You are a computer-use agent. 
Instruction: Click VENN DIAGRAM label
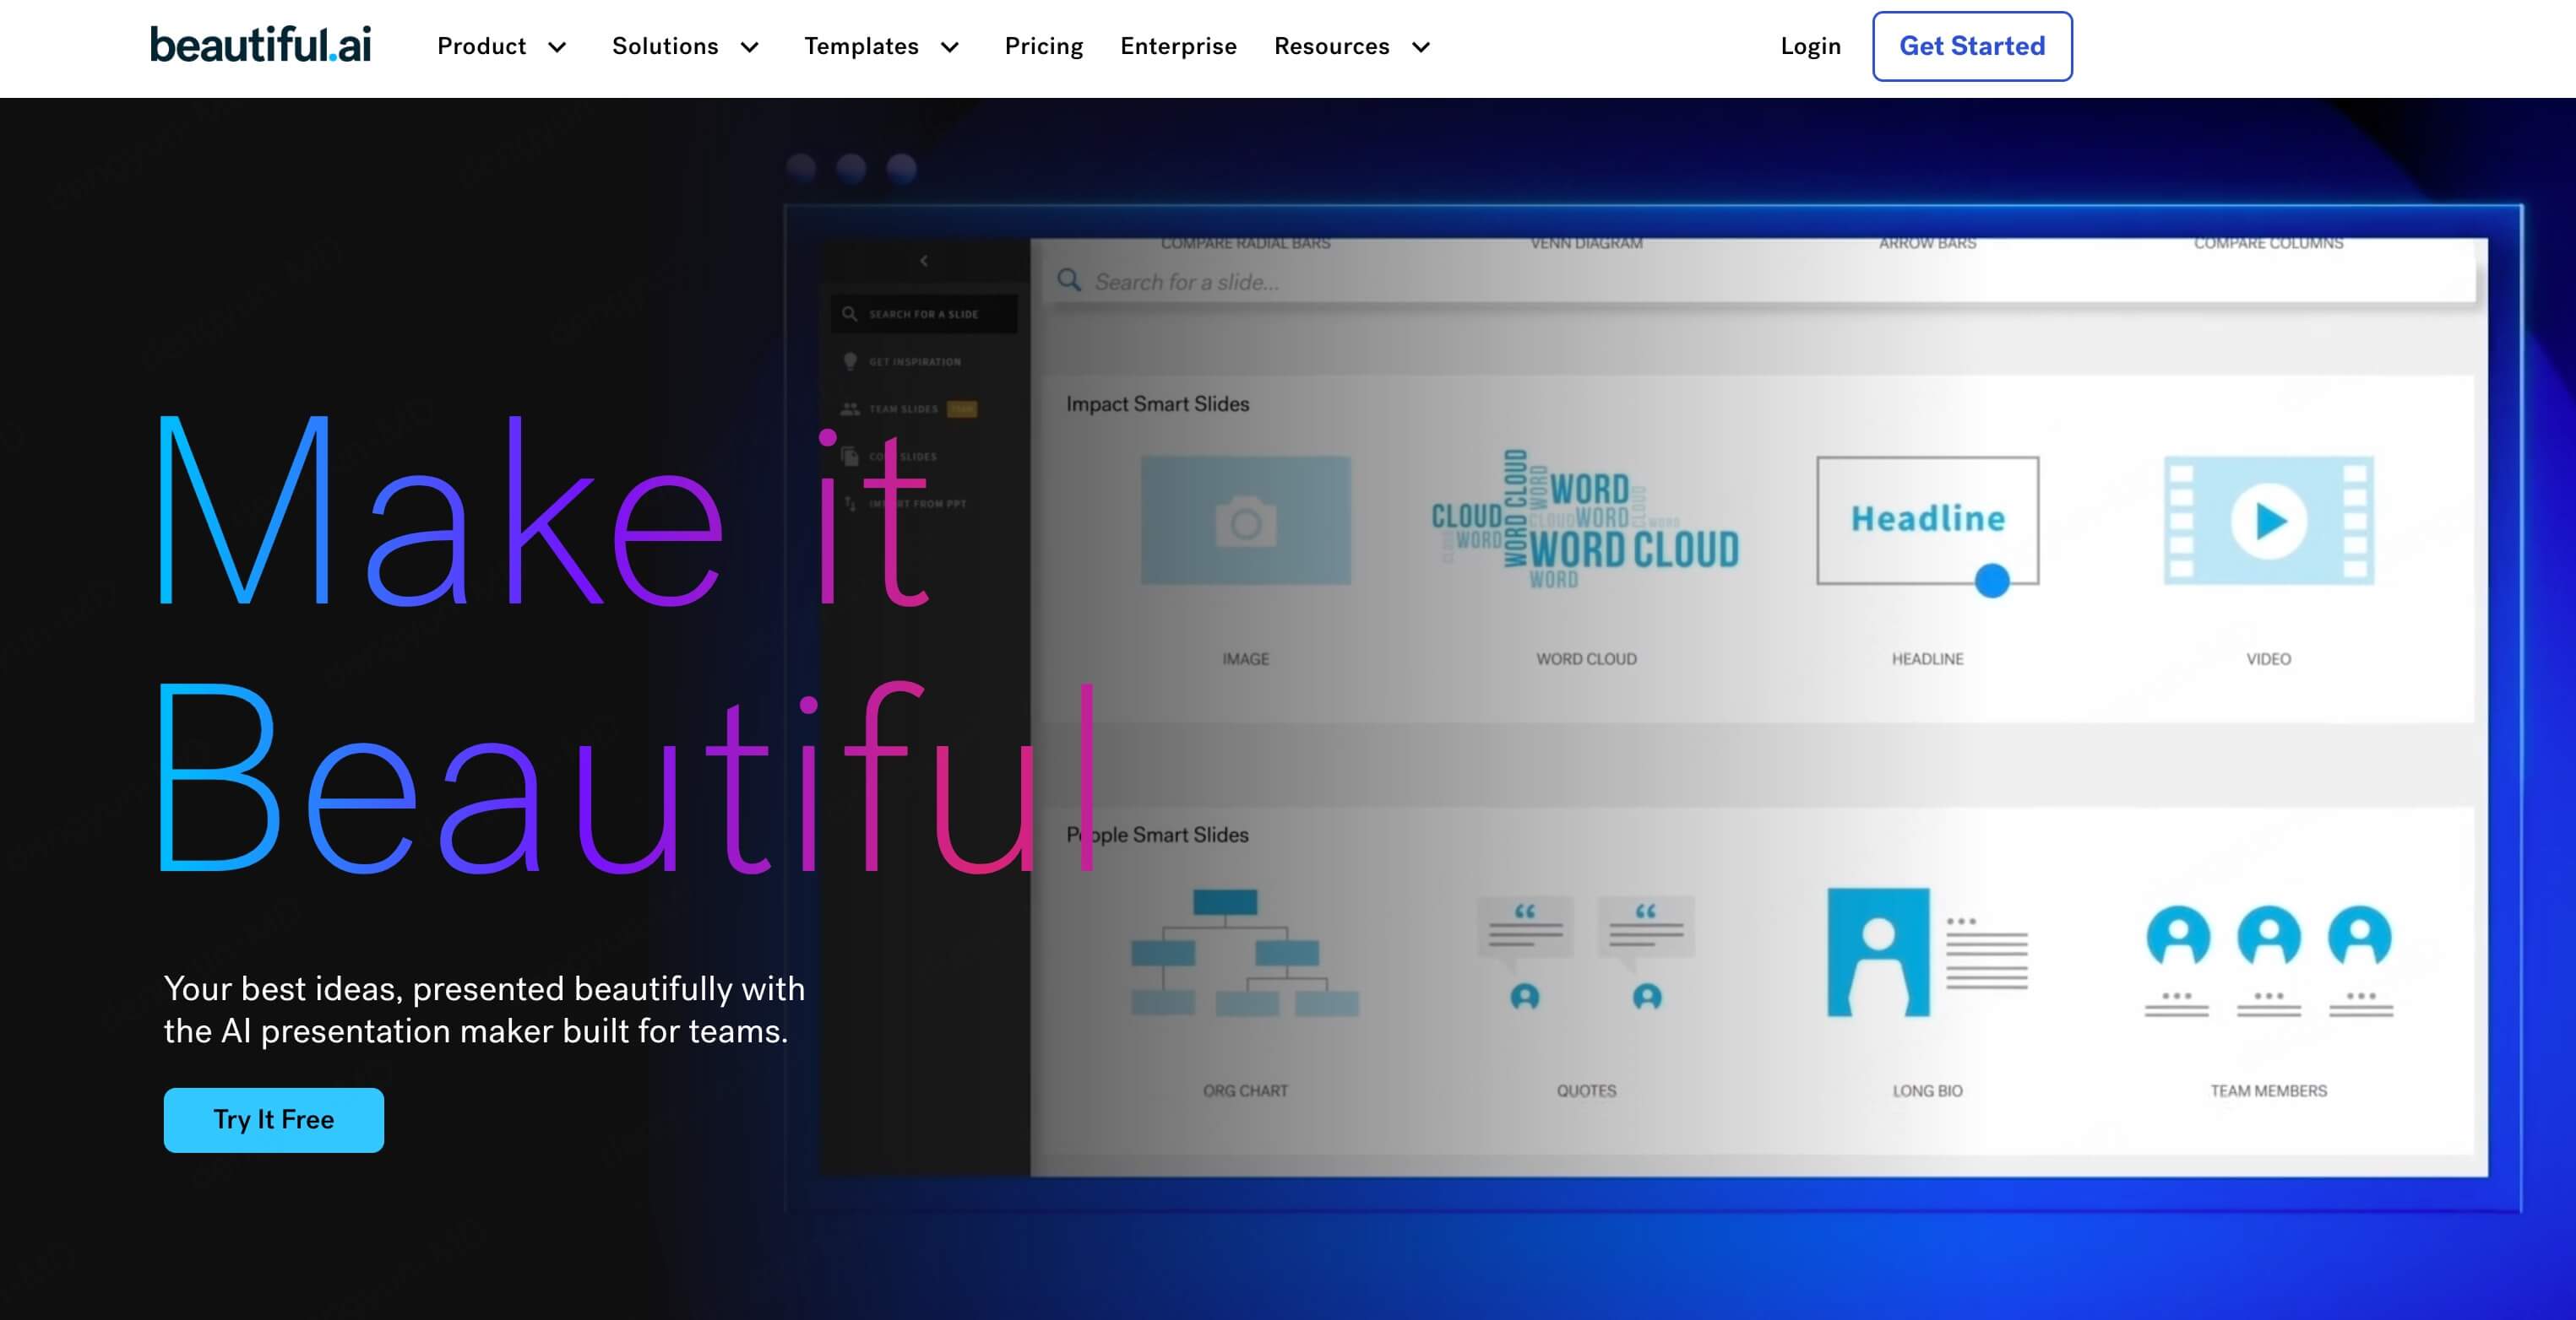[x=1586, y=243]
